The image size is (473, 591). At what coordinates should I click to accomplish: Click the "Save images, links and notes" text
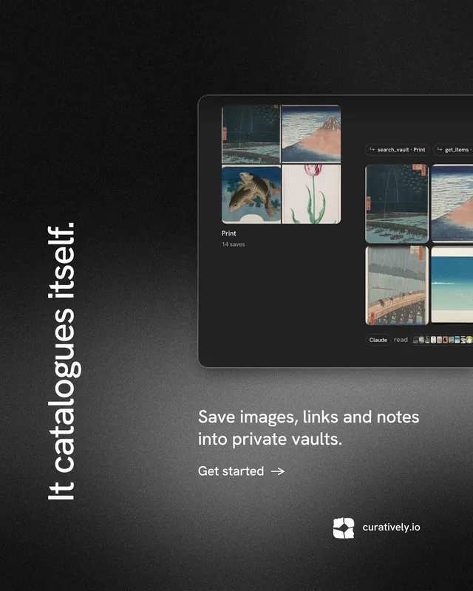tap(308, 417)
